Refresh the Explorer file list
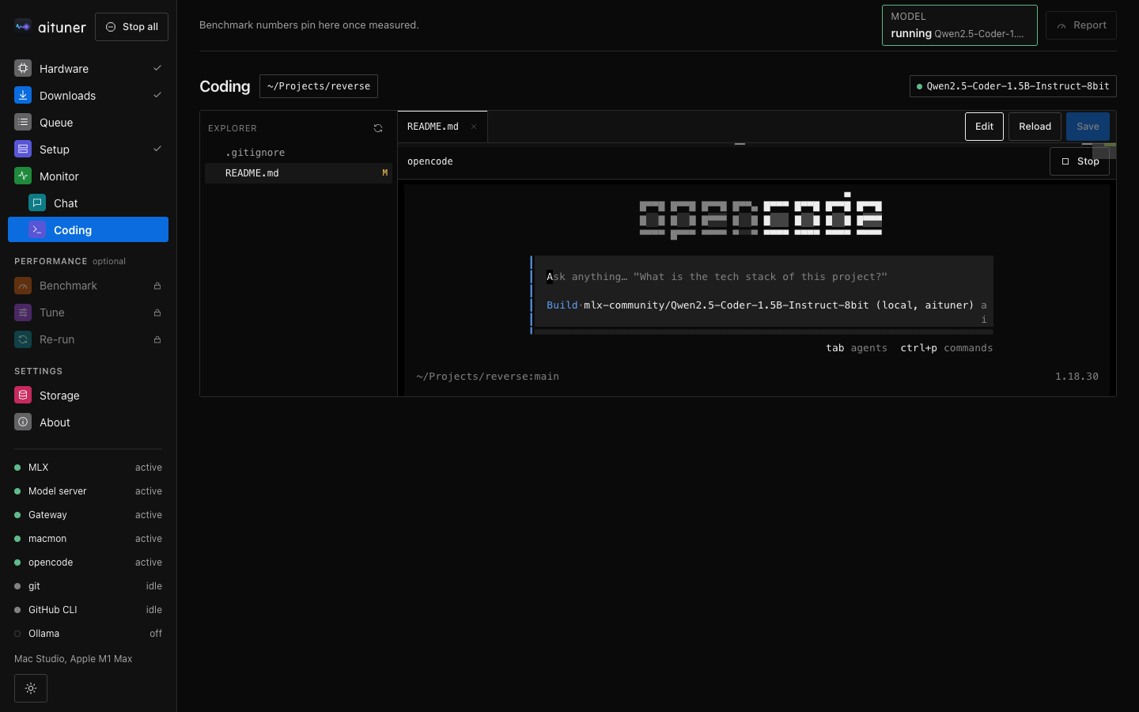 click(x=378, y=128)
